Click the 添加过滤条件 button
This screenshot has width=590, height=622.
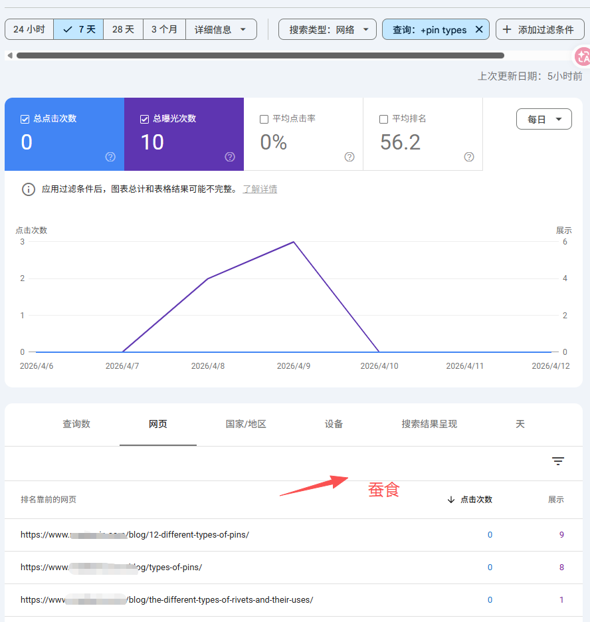point(540,29)
